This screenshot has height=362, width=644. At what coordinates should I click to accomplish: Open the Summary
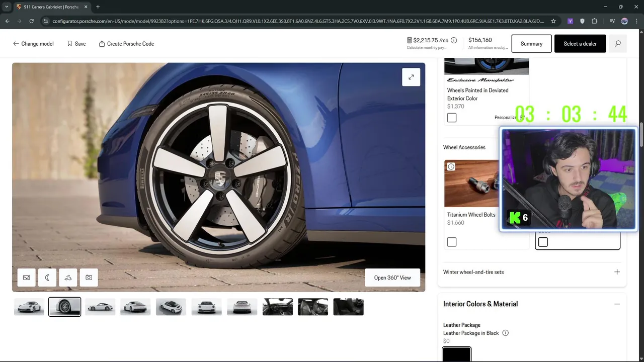click(531, 44)
